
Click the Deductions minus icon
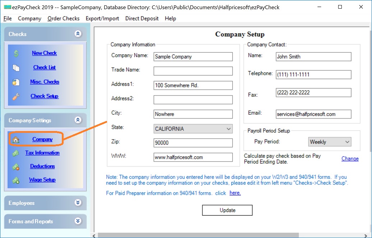click(x=16, y=167)
